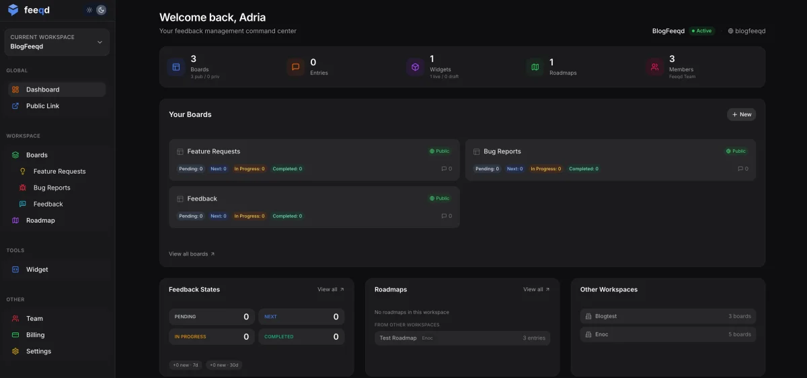Open the Blogtest workspace row

[x=668, y=316]
